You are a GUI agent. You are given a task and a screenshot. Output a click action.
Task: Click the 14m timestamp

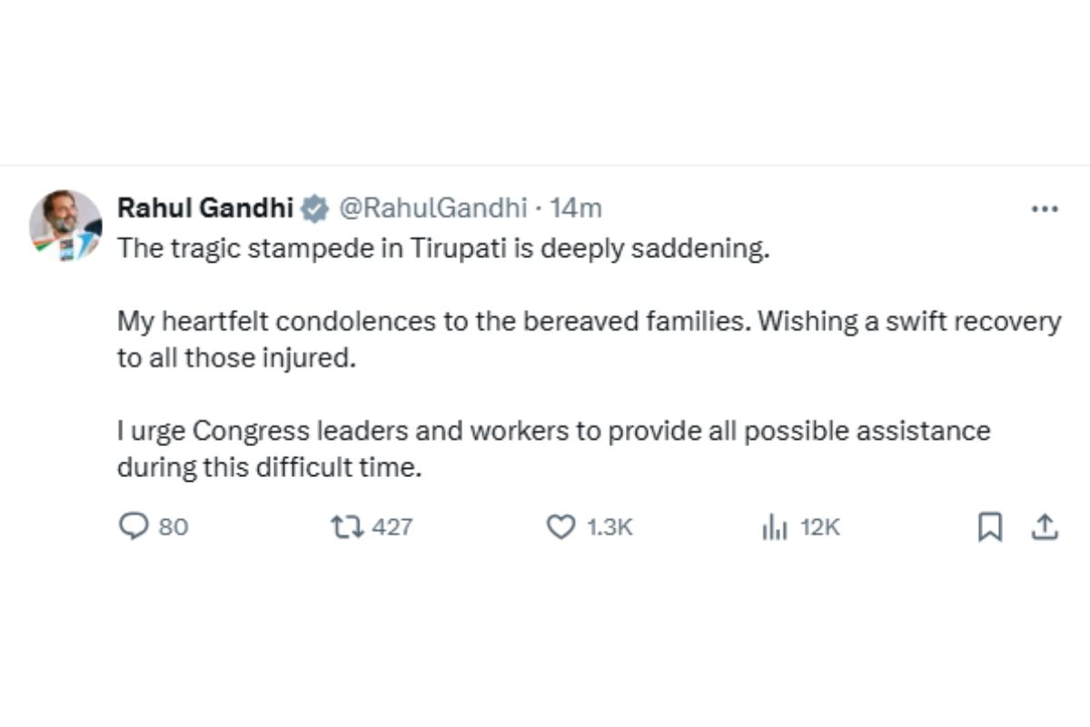point(576,208)
